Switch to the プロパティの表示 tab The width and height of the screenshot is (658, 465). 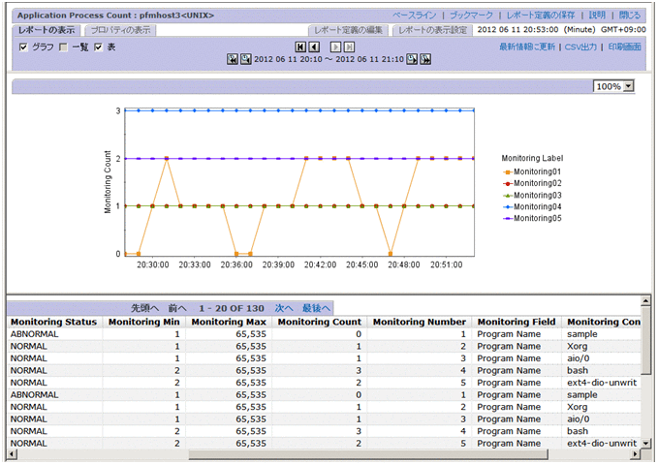[121, 30]
